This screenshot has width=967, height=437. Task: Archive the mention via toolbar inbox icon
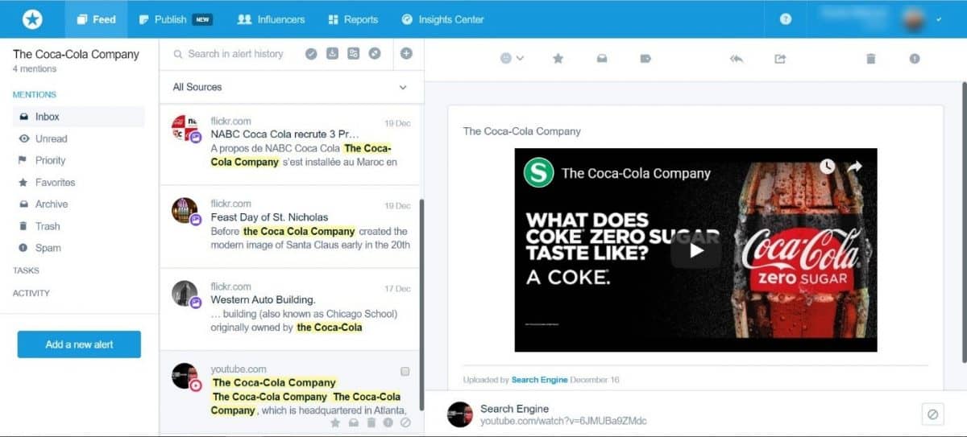pyautogui.click(x=601, y=58)
